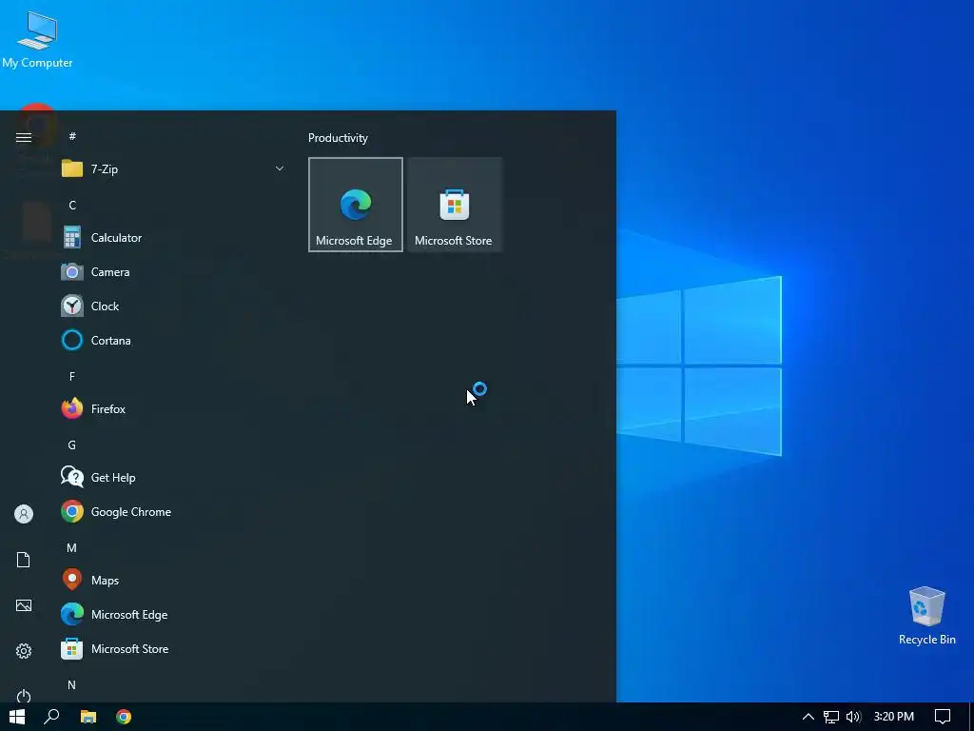This screenshot has height=731, width=974.
Task: Open Documents from Start sidebar
Action: click(x=24, y=560)
